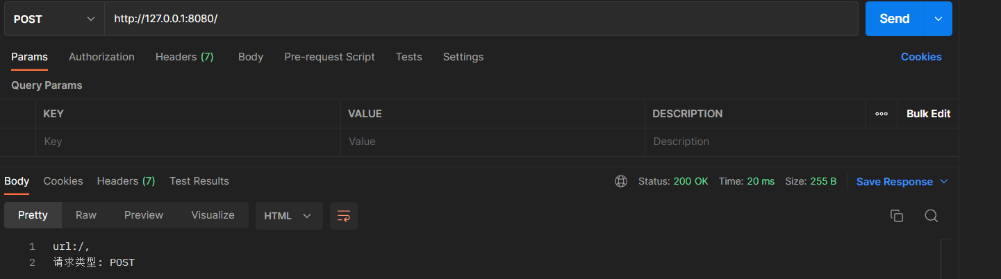The width and height of the screenshot is (1001, 279).
Task: Click the Bulk Edit button
Action: pyautogui.click(x=928, y=114)
